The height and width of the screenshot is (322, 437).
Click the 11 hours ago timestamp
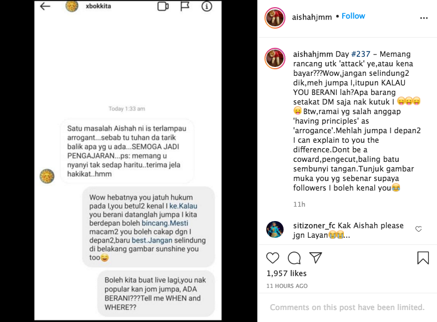[287, 286]
